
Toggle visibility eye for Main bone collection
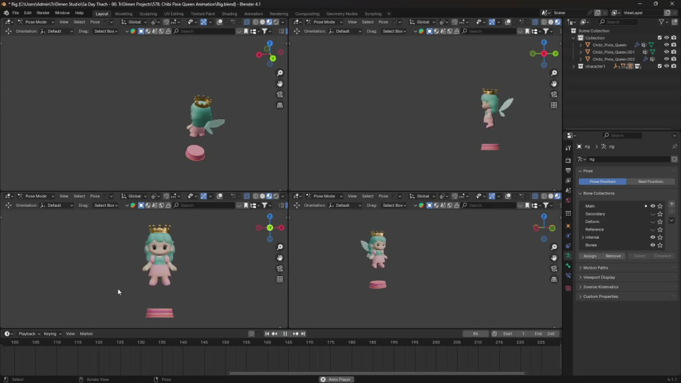tap(652, 206)
